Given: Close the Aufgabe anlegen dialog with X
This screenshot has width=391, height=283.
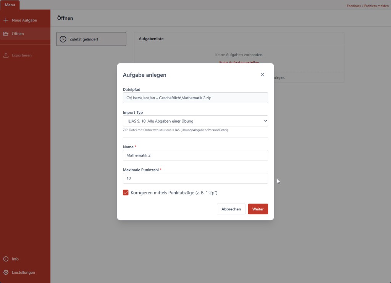Looking at the screenshot, I should 262,74.
